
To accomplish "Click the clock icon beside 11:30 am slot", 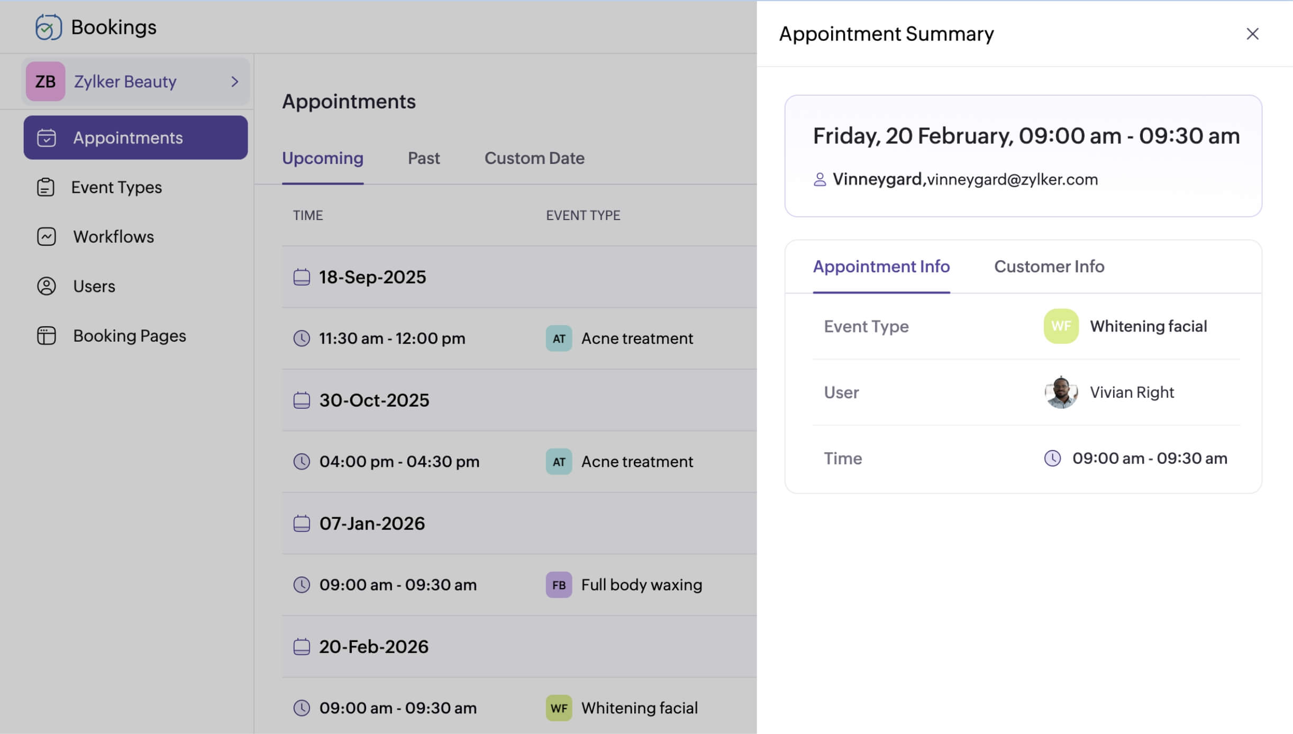I will (302, 338).
